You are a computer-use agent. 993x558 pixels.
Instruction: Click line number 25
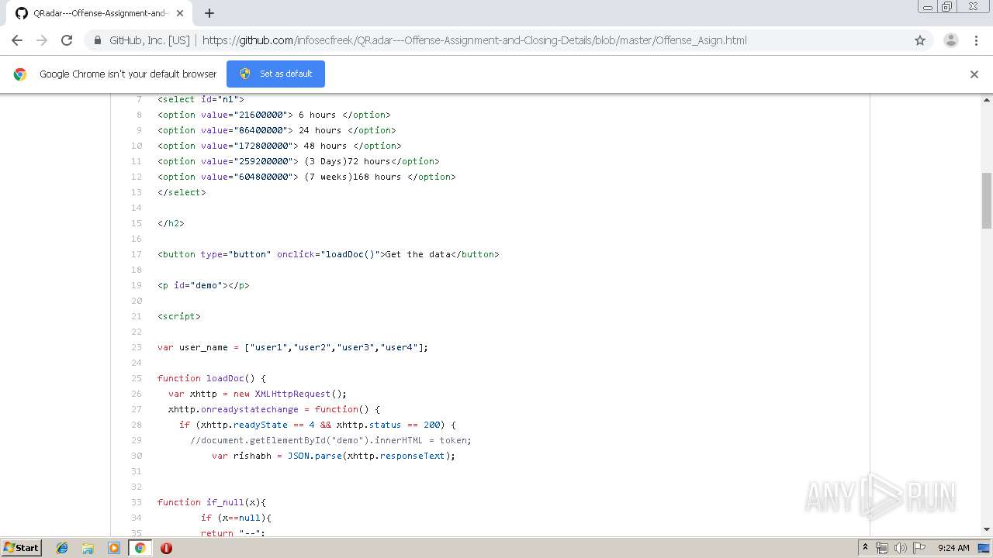[x=137, y=378]
